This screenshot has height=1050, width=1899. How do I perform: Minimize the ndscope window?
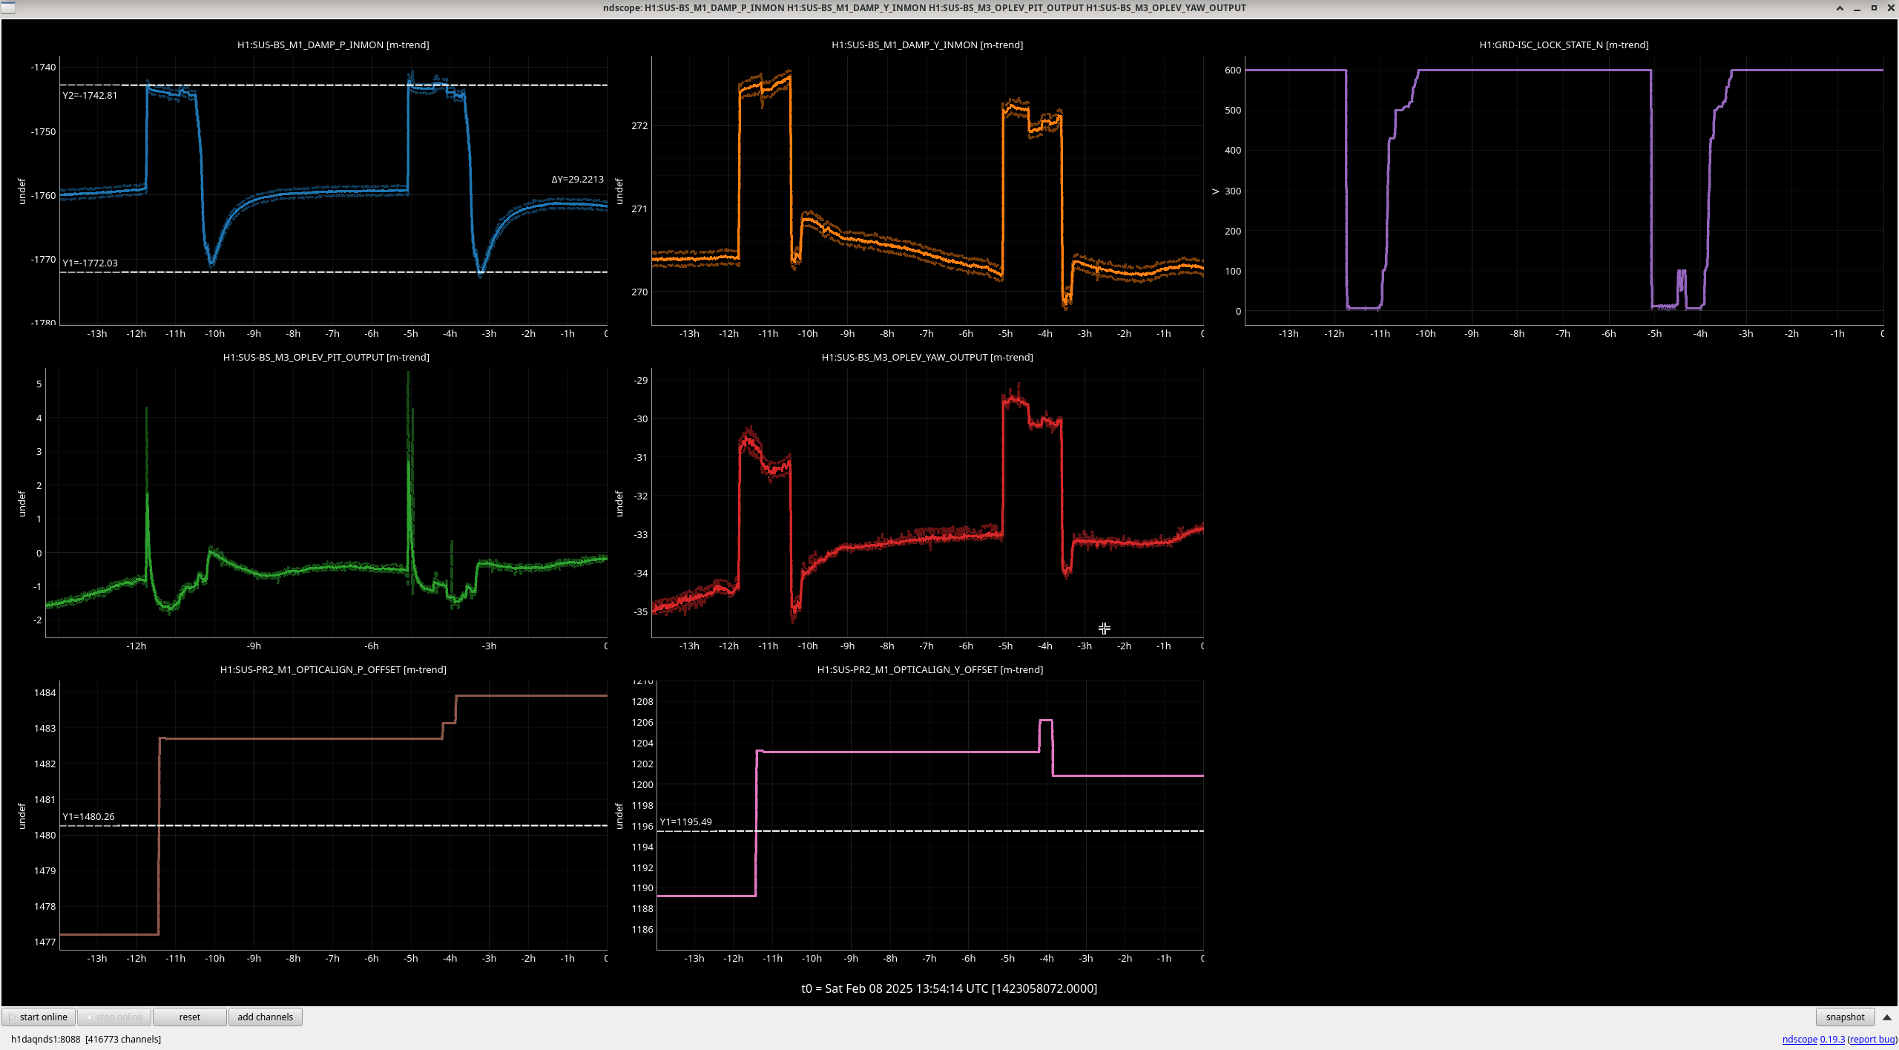(1857, 8)
